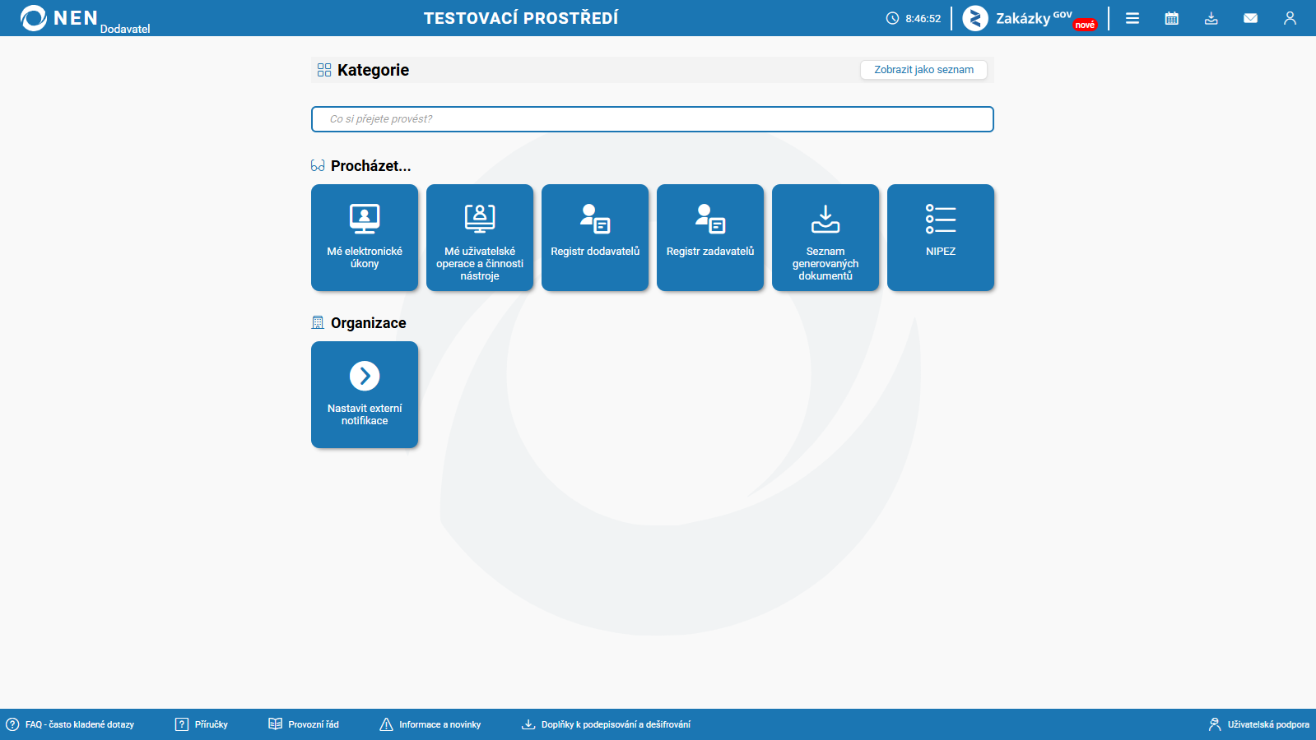1316x740 pixels.
Task: Click the Kategorie heading text
Action: click(373, 70)
